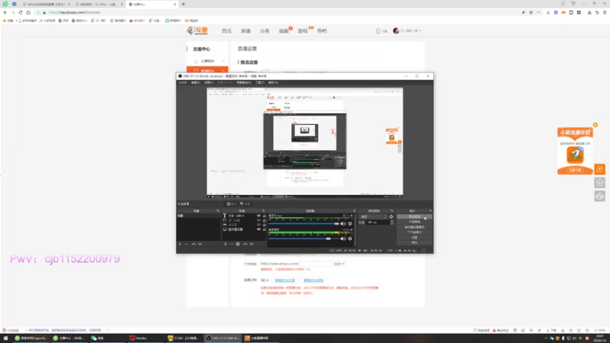The image size is (610, 343).
Task: Move scene up with arrow icon
Action: click(194, 244)
